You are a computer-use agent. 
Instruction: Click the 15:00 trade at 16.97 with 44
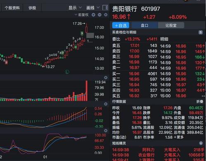(182, 90)
